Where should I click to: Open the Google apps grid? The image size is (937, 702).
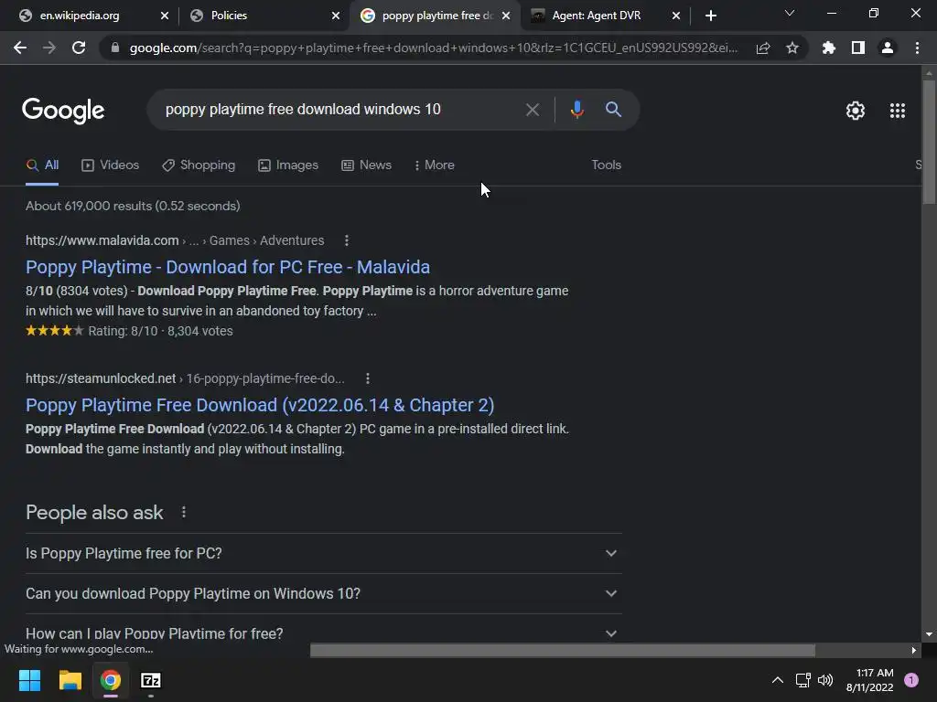(x=897, y=111)
